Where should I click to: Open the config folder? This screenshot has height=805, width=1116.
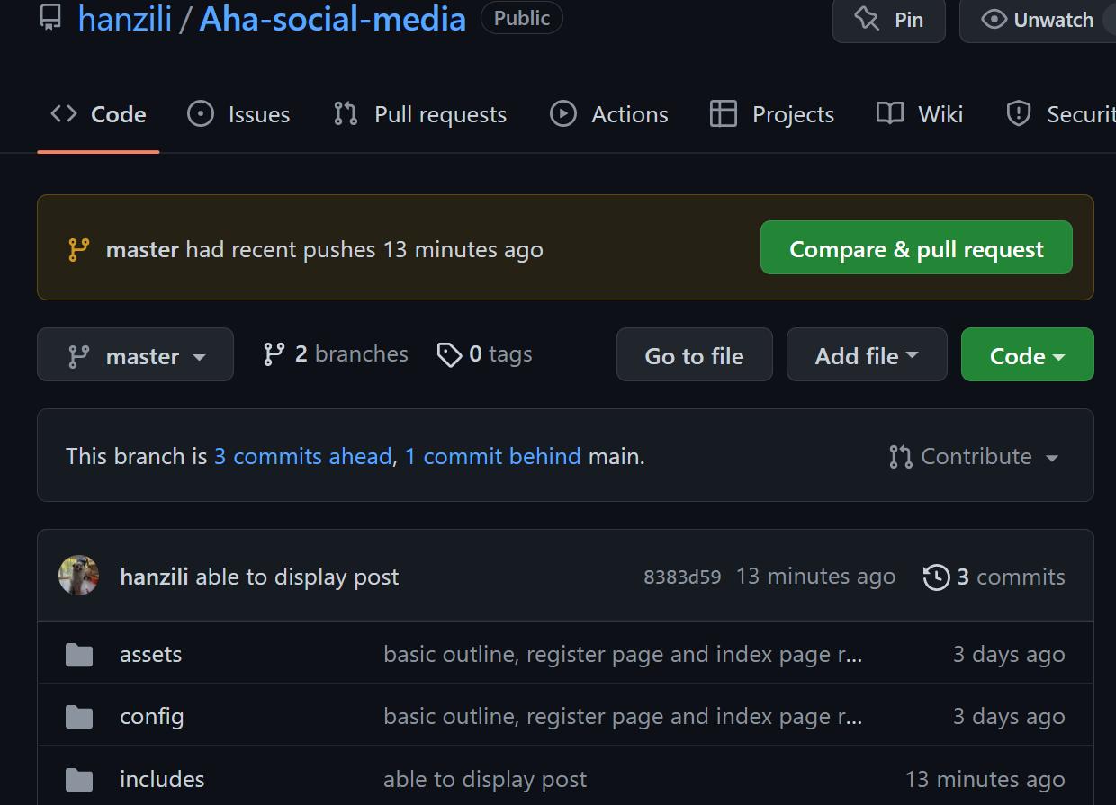tap(151, 716)
